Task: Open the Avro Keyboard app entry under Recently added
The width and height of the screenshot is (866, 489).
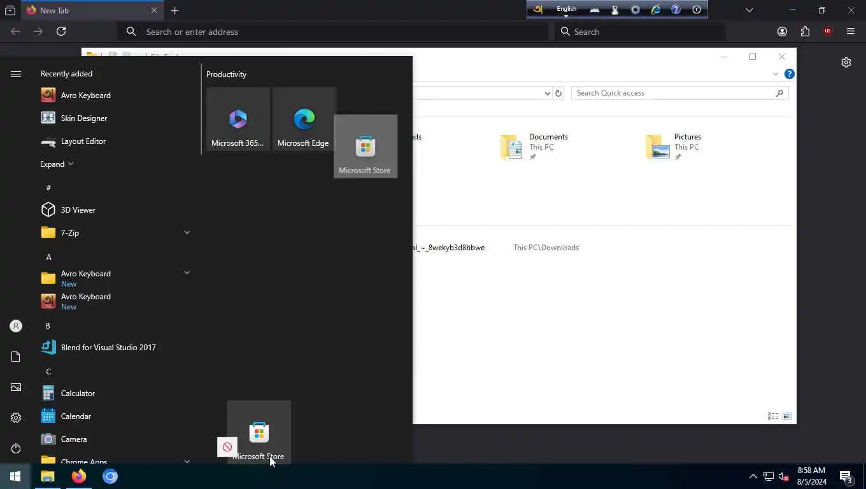Action: (115, 96)
